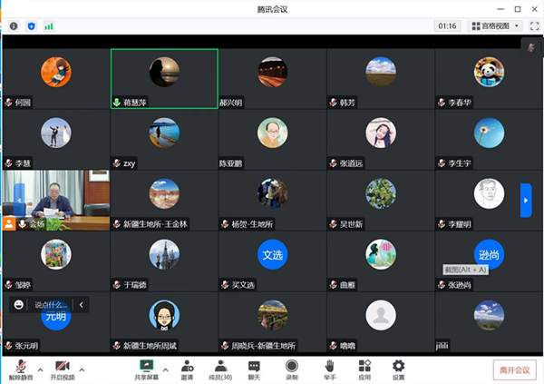Expand share options arrow beside 共享屏幕

[165, 369]
